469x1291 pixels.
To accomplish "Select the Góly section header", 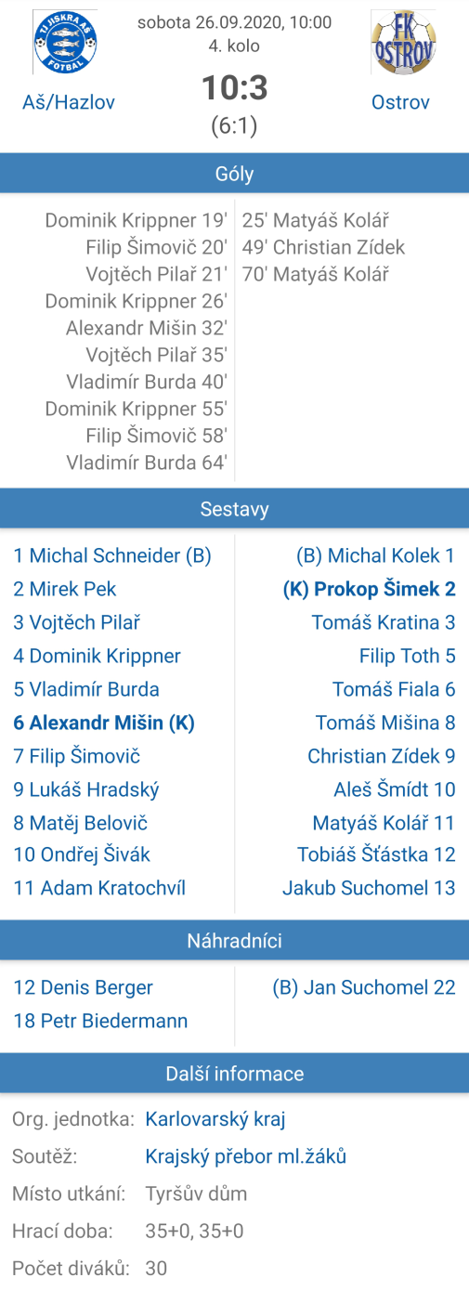I will pos(234,174).
